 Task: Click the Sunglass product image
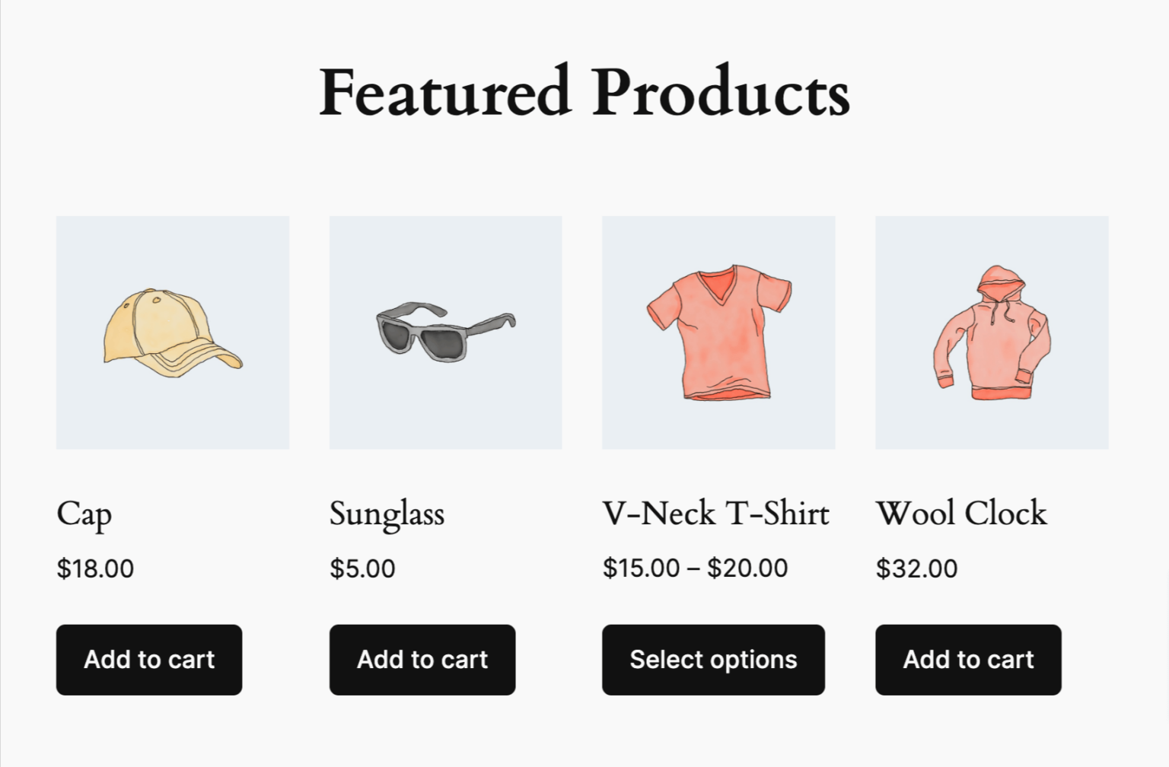(445, 332)
